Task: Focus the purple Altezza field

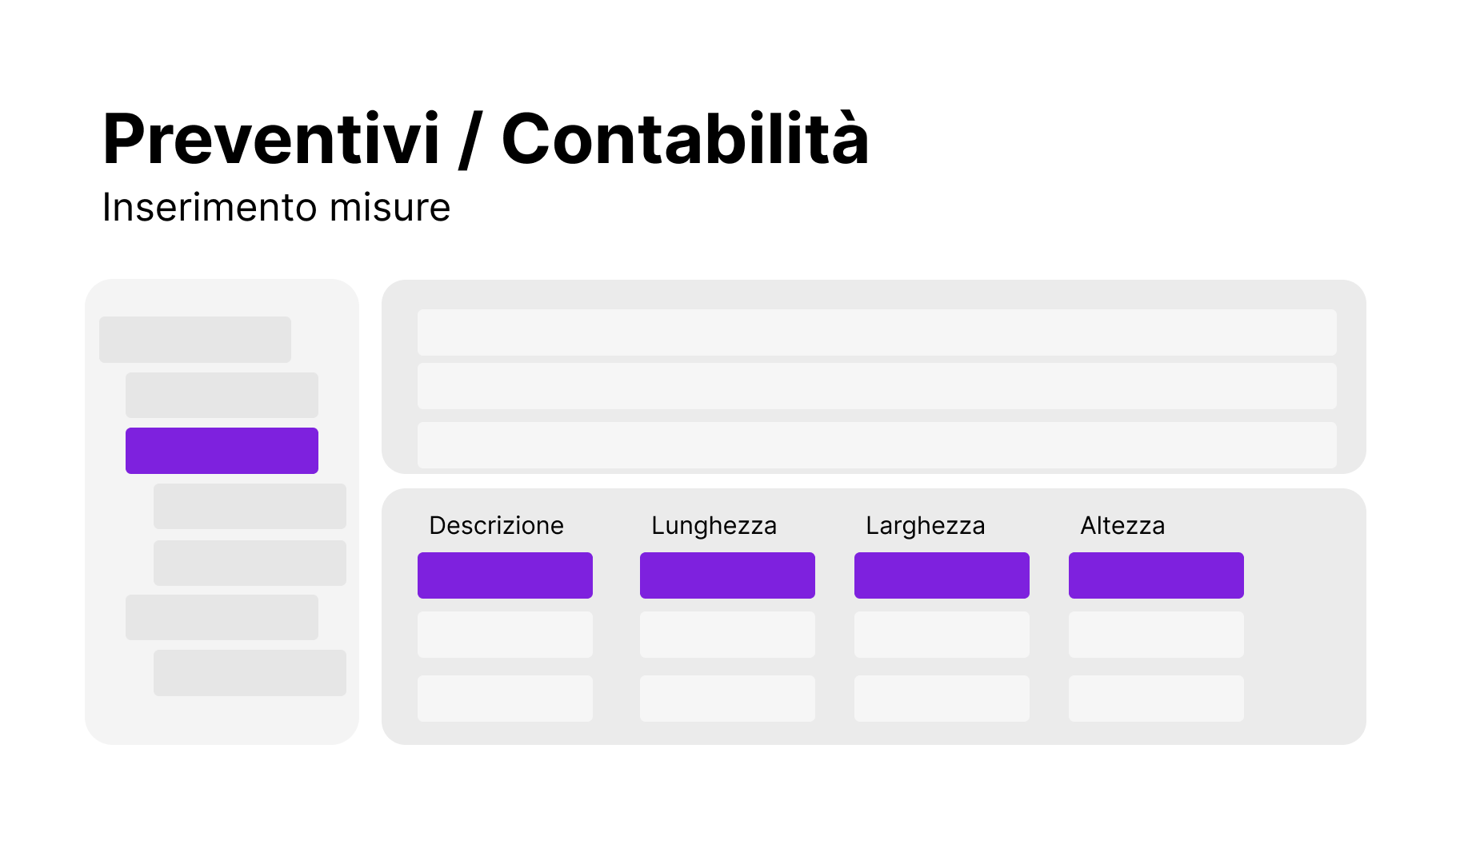Action: point(1156,575)
